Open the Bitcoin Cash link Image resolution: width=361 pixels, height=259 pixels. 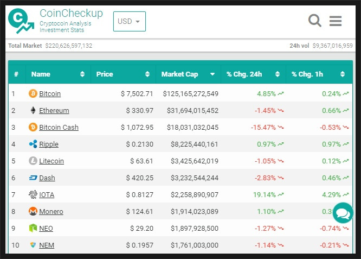tap(59, 127)
